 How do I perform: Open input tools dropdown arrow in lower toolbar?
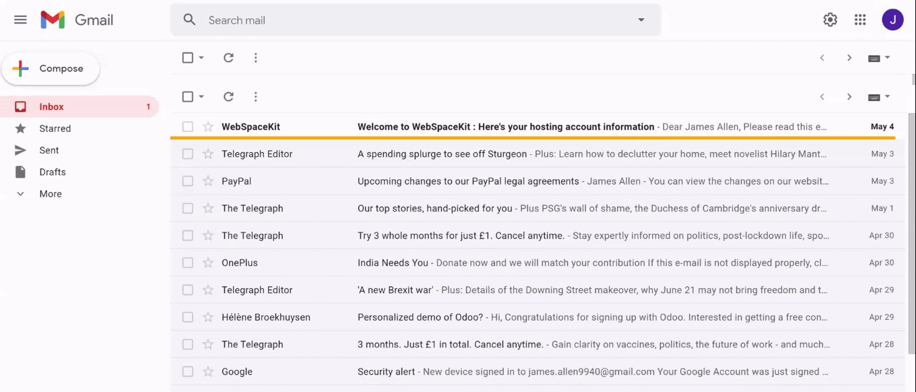(x=887, y=97)
